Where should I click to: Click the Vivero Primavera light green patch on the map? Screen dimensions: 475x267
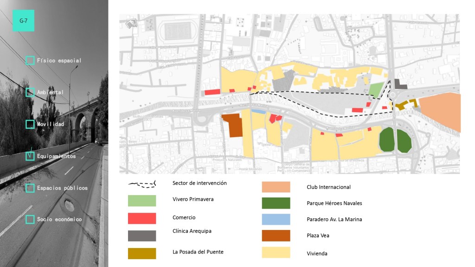tap(377, 89)
